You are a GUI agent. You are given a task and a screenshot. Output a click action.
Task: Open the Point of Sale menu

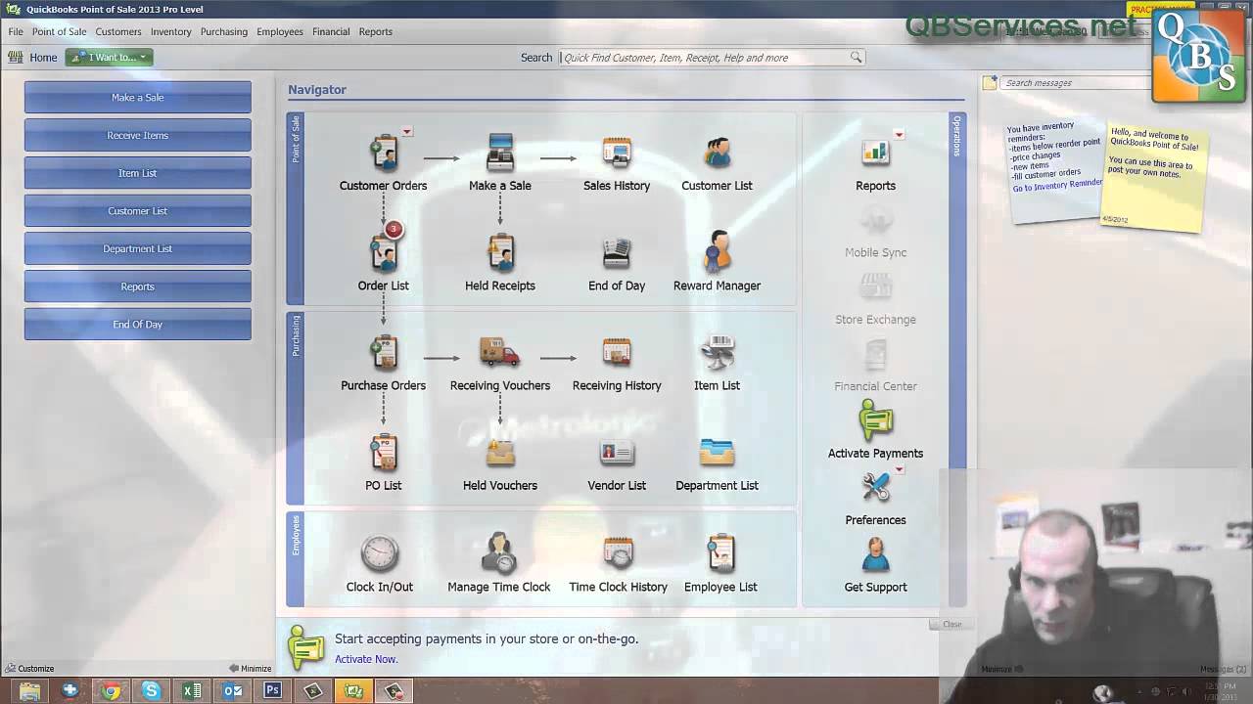(59, 31)
